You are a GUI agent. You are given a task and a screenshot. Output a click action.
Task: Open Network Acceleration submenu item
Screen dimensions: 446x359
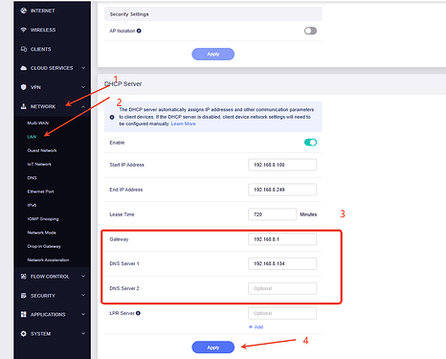(48, 260)
